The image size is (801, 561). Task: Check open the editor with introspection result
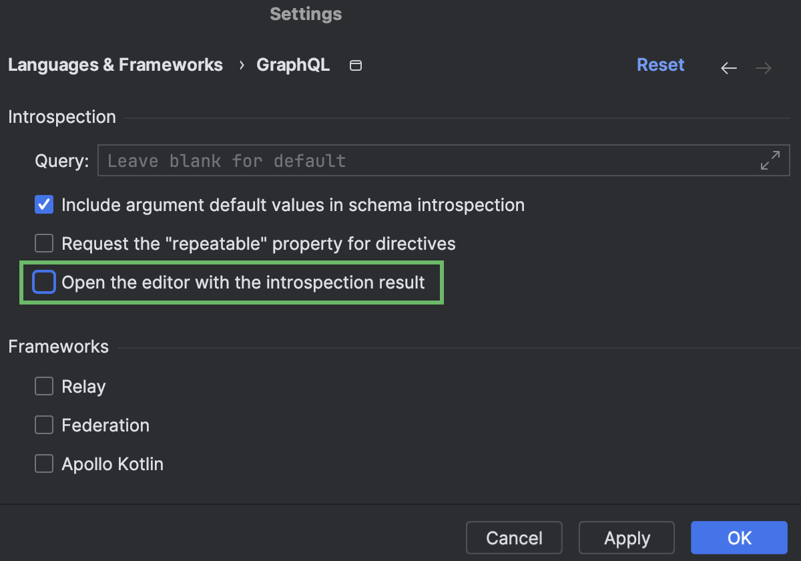click(x=44, y=283)
